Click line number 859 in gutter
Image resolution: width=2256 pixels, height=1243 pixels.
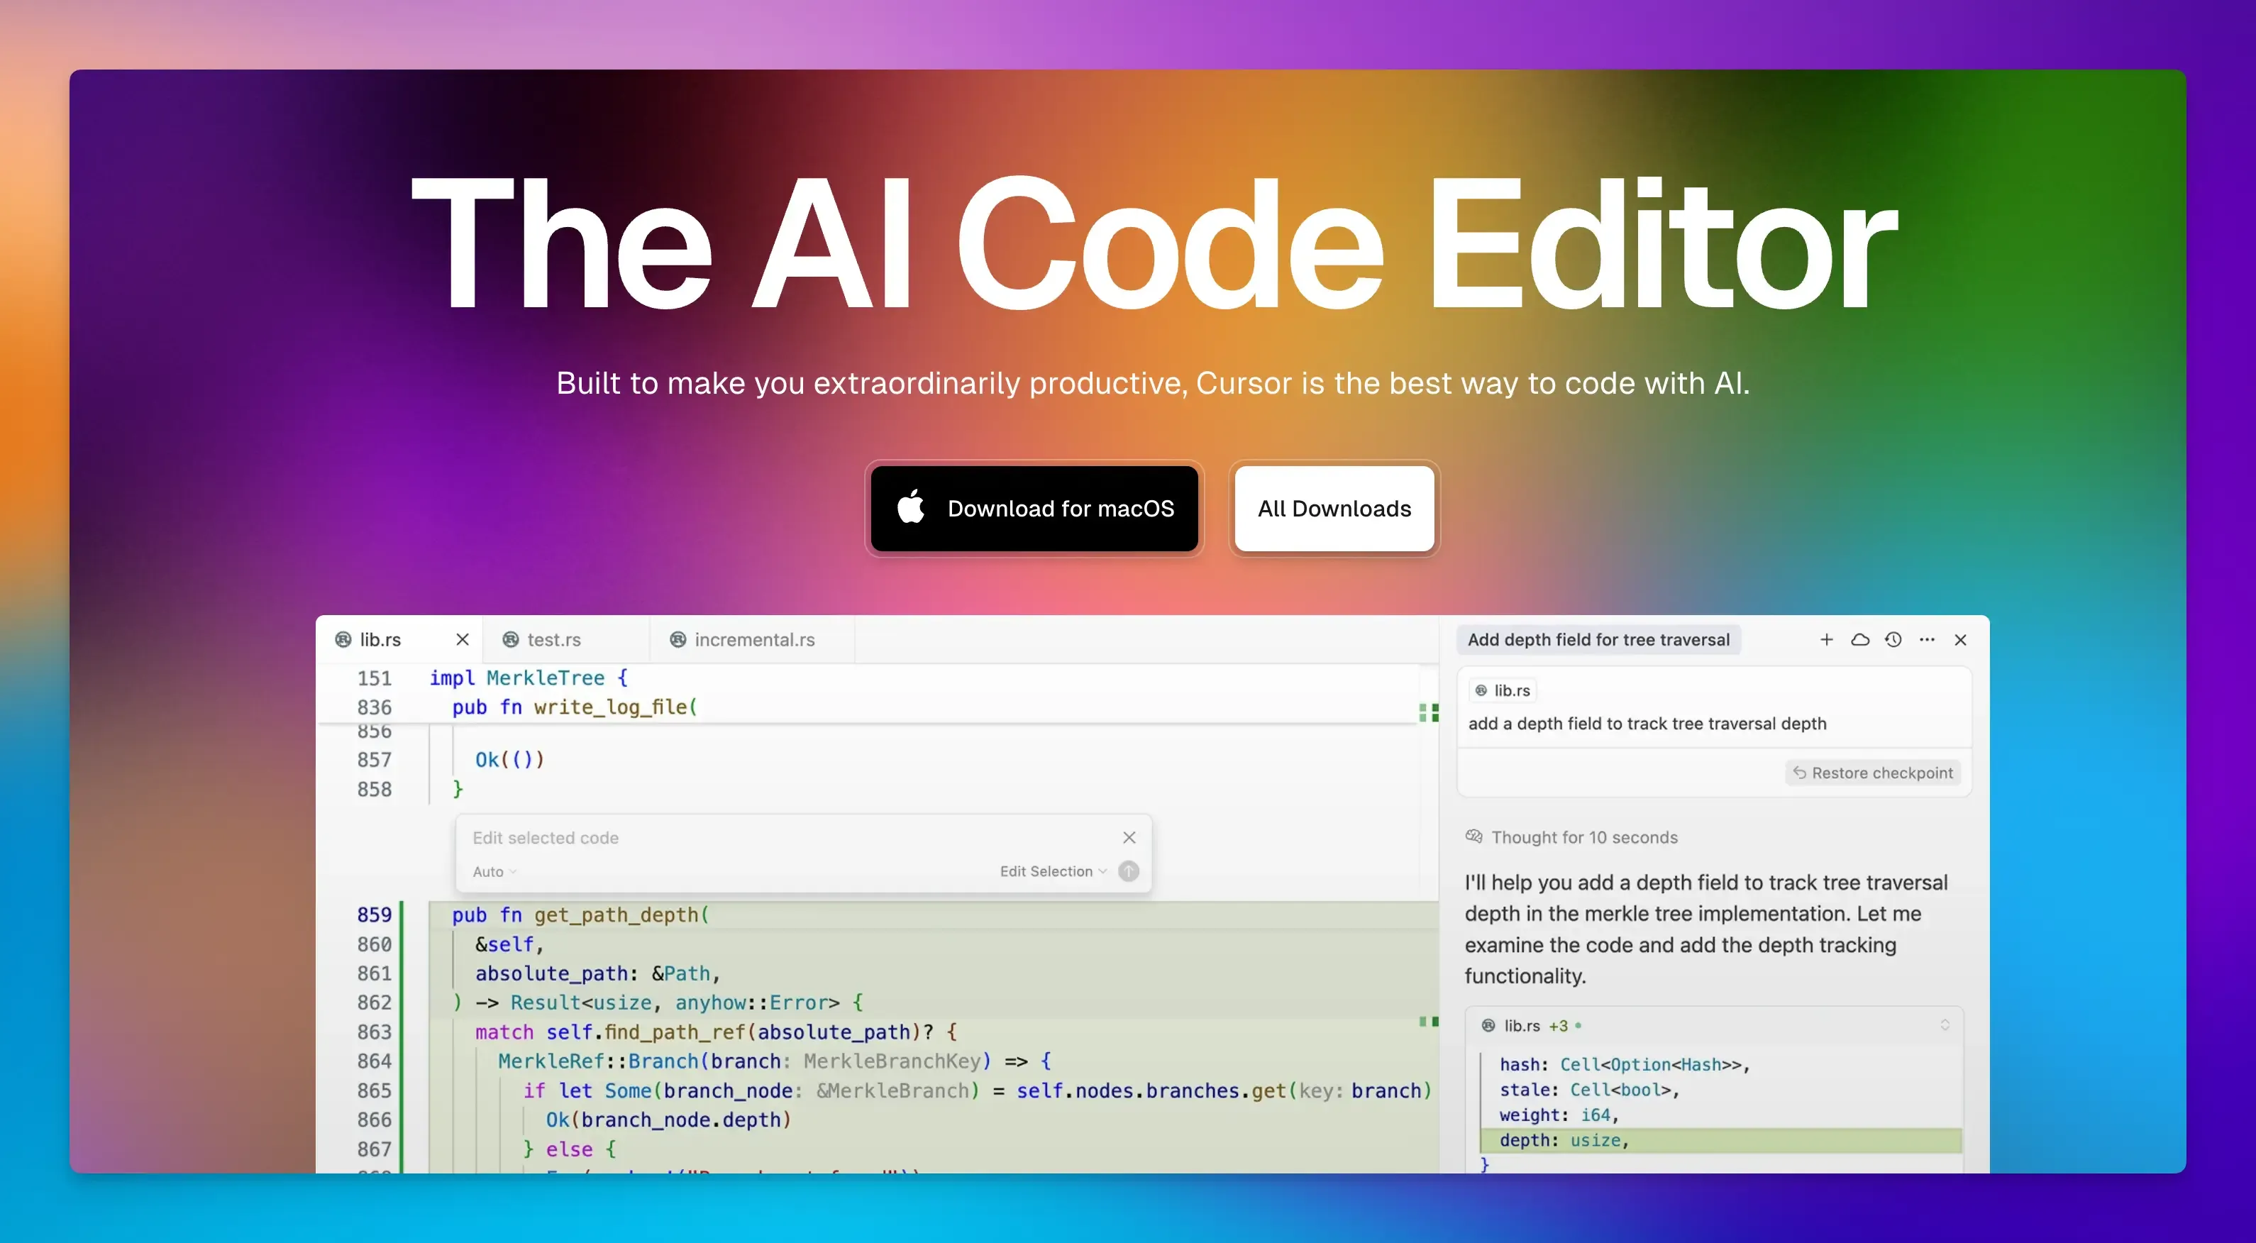pyautogui.click(x=374, y=915)
